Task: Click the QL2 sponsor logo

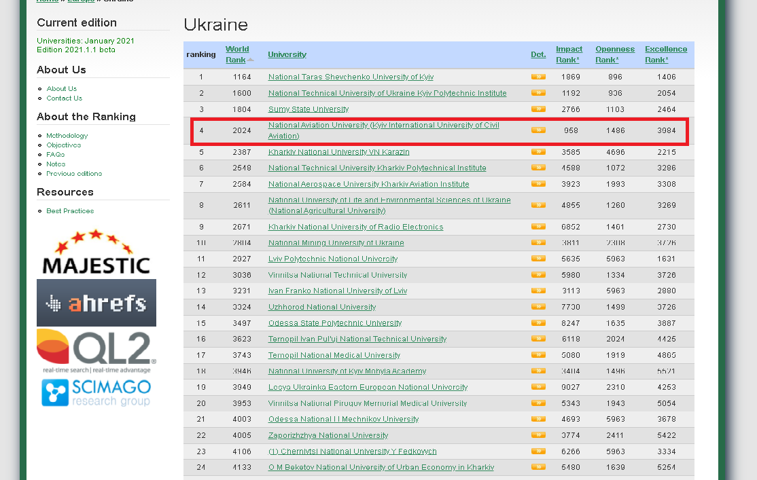Action: tap(96, 351)
